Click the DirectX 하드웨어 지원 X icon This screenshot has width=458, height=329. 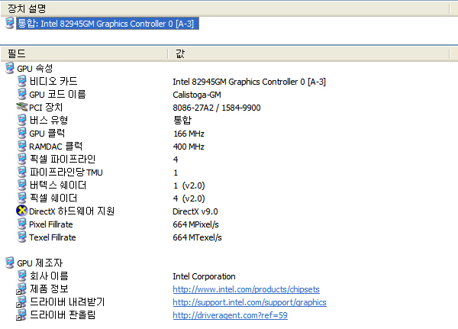coord(21,211)
